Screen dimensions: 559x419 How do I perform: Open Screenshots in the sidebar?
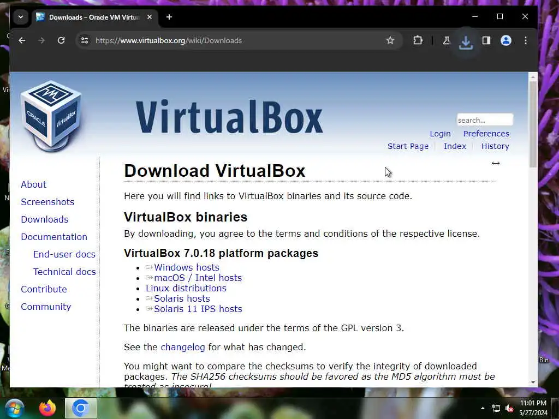click(x=47, y=202)
